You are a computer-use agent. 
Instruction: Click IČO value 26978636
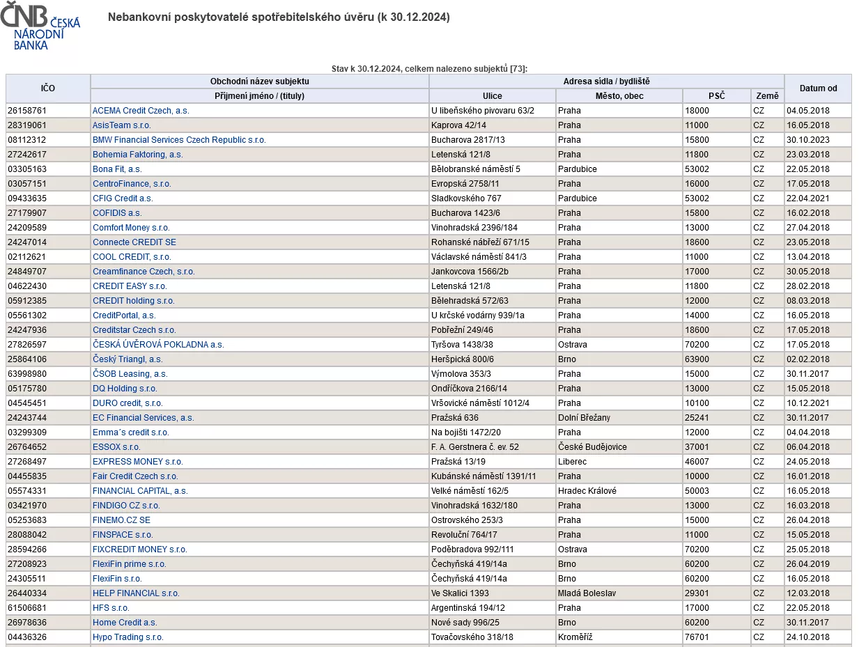27,623
